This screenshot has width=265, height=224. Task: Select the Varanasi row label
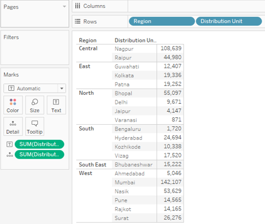pyautogui.click(x=126, y=120)
